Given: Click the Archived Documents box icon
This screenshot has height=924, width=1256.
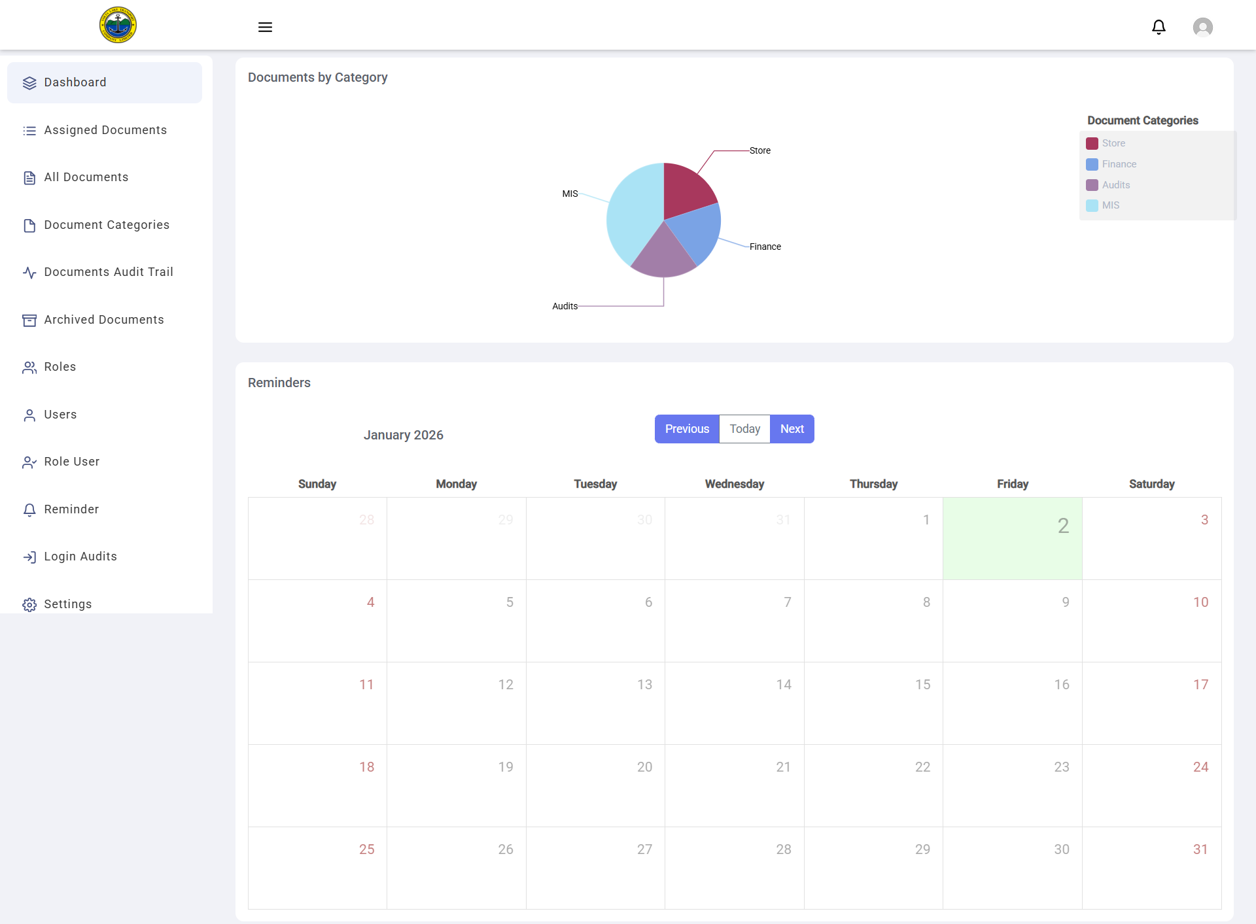Looking at the screenshot, I should point(29,320).
